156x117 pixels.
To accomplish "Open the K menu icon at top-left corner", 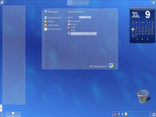I will pos(2,2).
